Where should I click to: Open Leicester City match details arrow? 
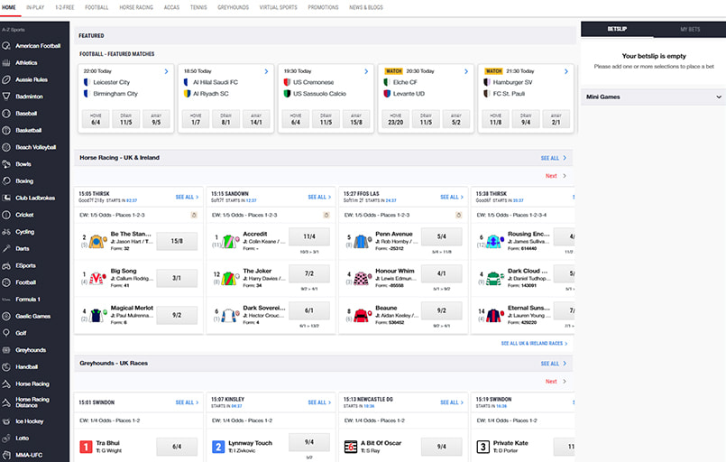click(x=166, y=70)
